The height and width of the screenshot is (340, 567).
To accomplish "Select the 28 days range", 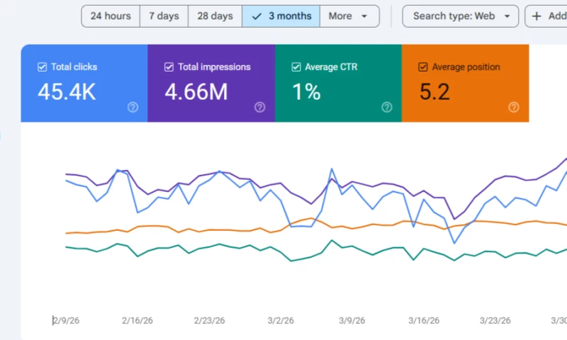I will click(x=215, y=16).
